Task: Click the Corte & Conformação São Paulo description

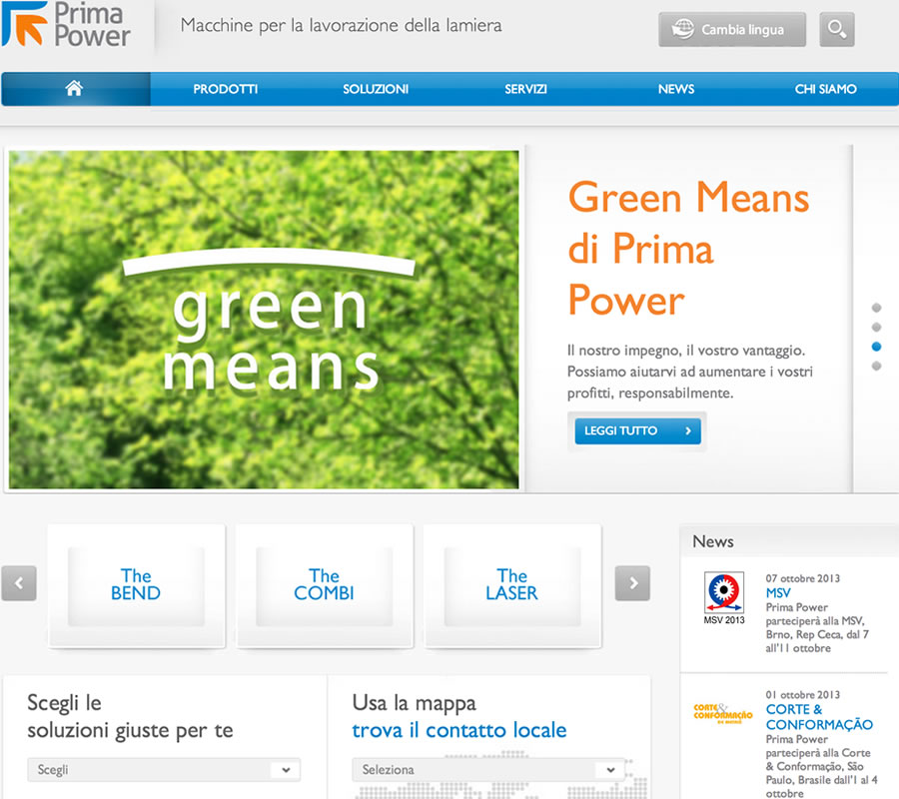Action: (x=822, y=766)
